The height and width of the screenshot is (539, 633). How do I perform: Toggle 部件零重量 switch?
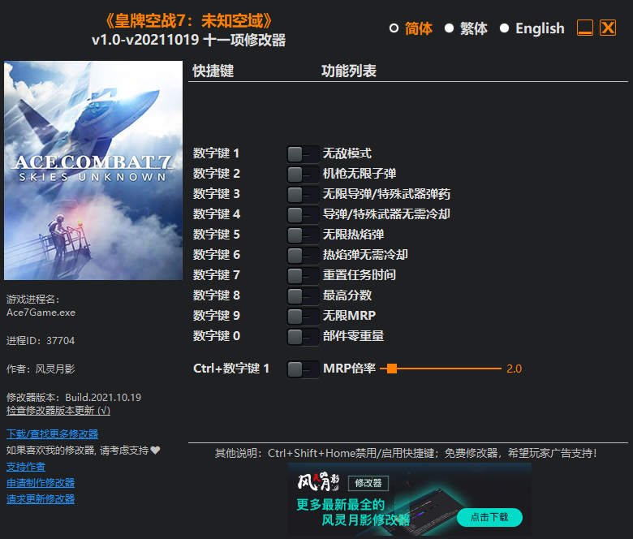303,336
